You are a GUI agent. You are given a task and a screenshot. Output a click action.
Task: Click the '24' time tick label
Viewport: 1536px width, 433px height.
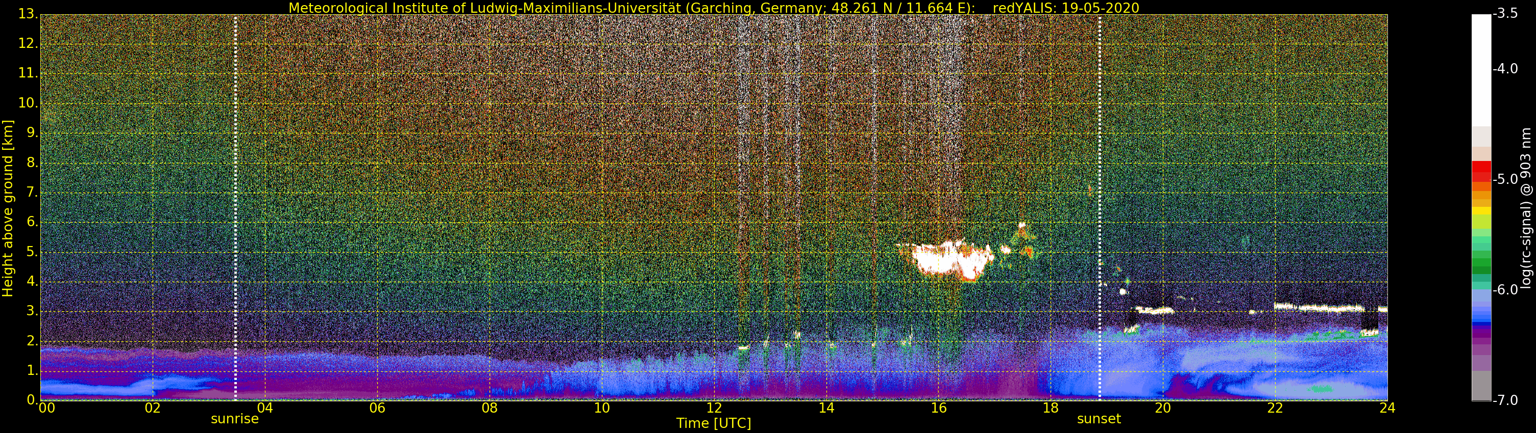pos(1387,408)
